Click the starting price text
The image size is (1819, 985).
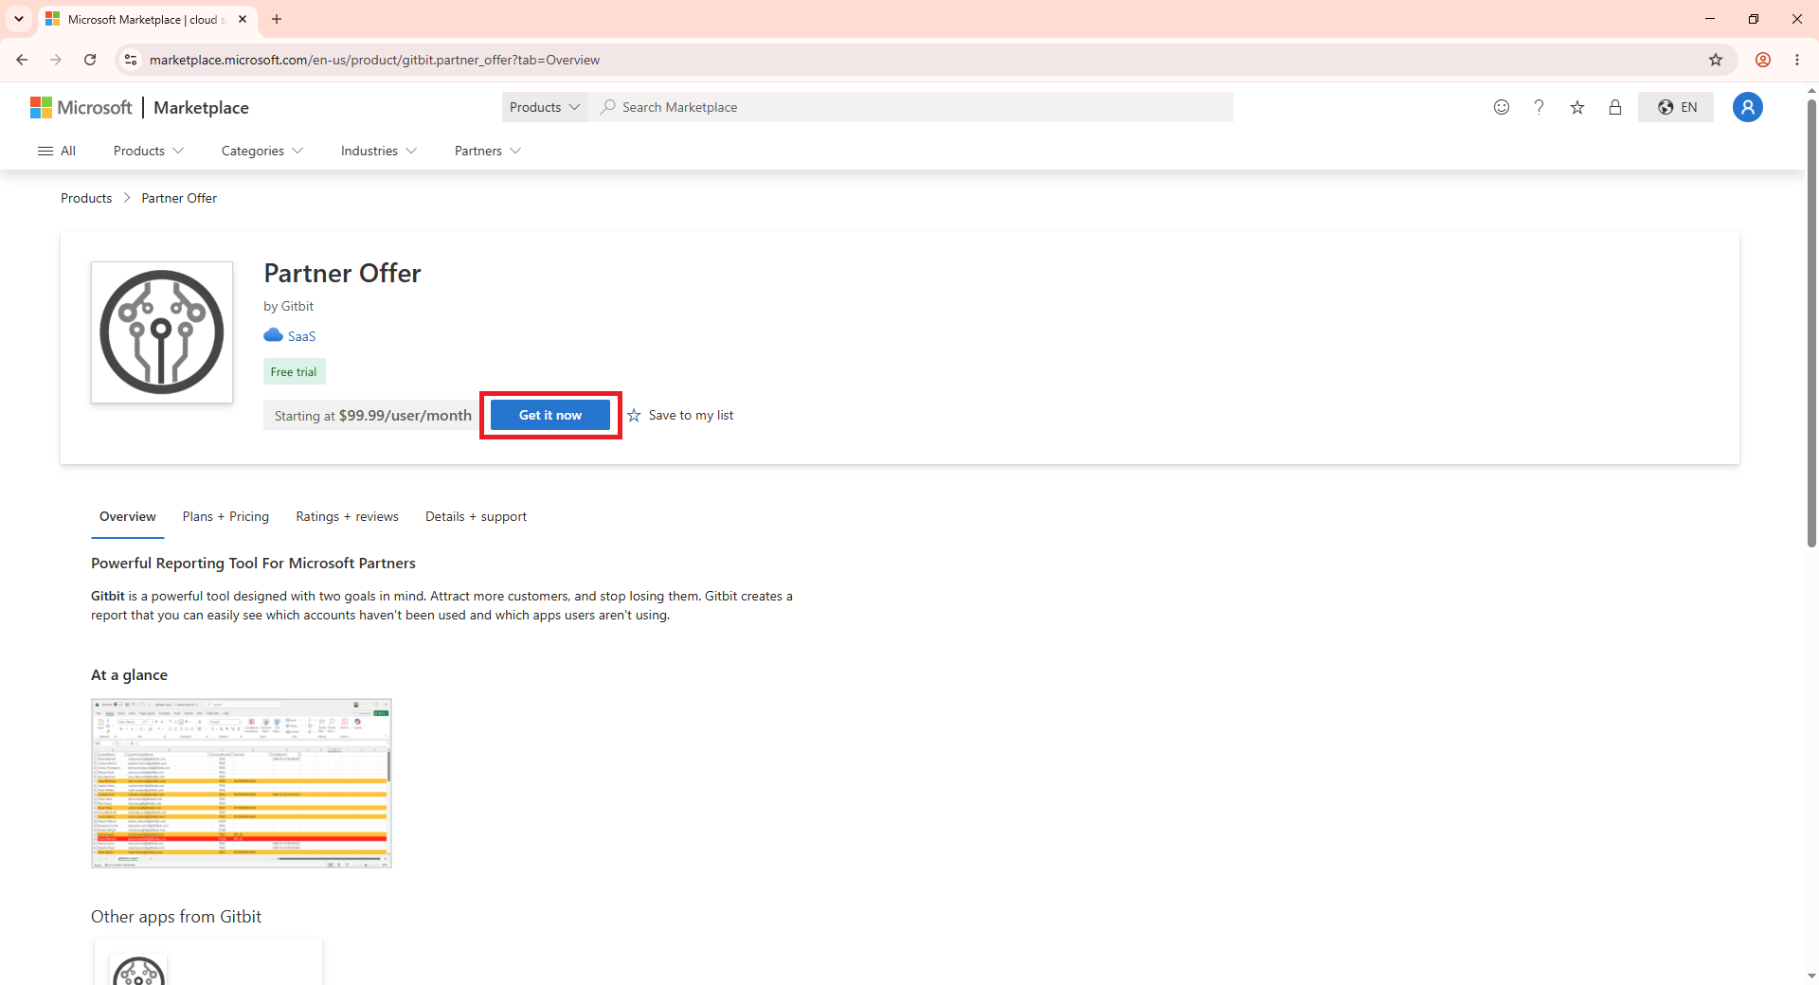372,415
